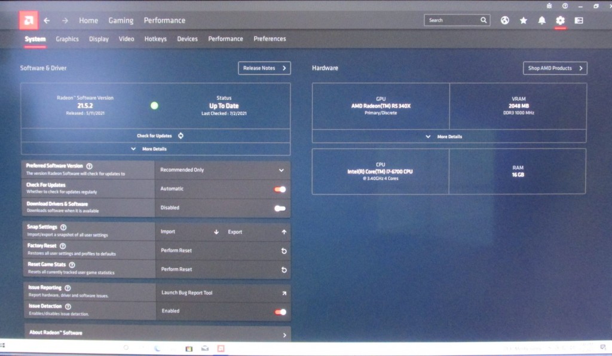The height and width of the screenshot is (356, 612).
Task: Show help for Reset Game Stats
Action: click(x=72, y=264)
